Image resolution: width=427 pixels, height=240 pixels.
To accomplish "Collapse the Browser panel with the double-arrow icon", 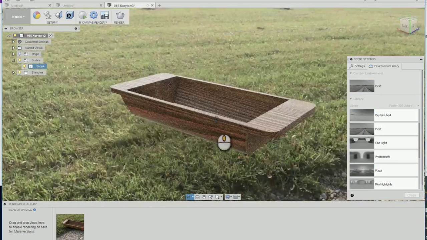I will (x=6, y=29).
